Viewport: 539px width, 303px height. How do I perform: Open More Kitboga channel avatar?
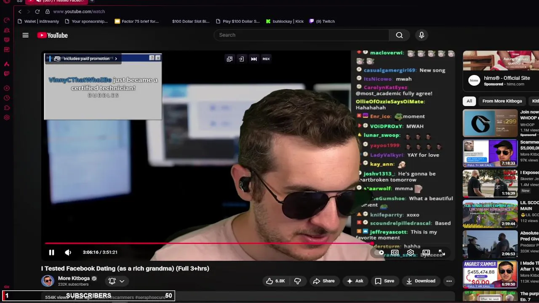pos(48,281)
